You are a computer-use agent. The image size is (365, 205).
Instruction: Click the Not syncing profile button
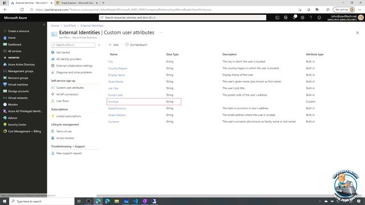point(344,10)
